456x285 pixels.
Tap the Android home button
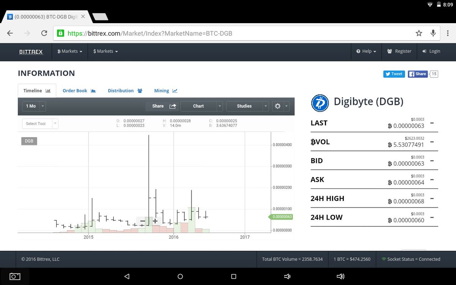[x=180, y=276]
